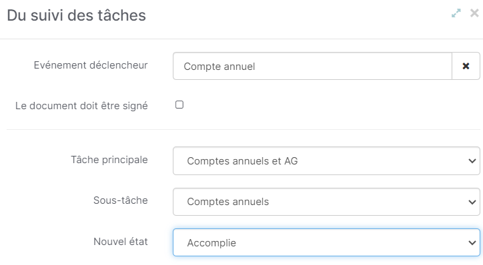Click the Nouvel état label
Image resolution: width=483 pixels, height=265 pixels.
(x=121, y=242)
